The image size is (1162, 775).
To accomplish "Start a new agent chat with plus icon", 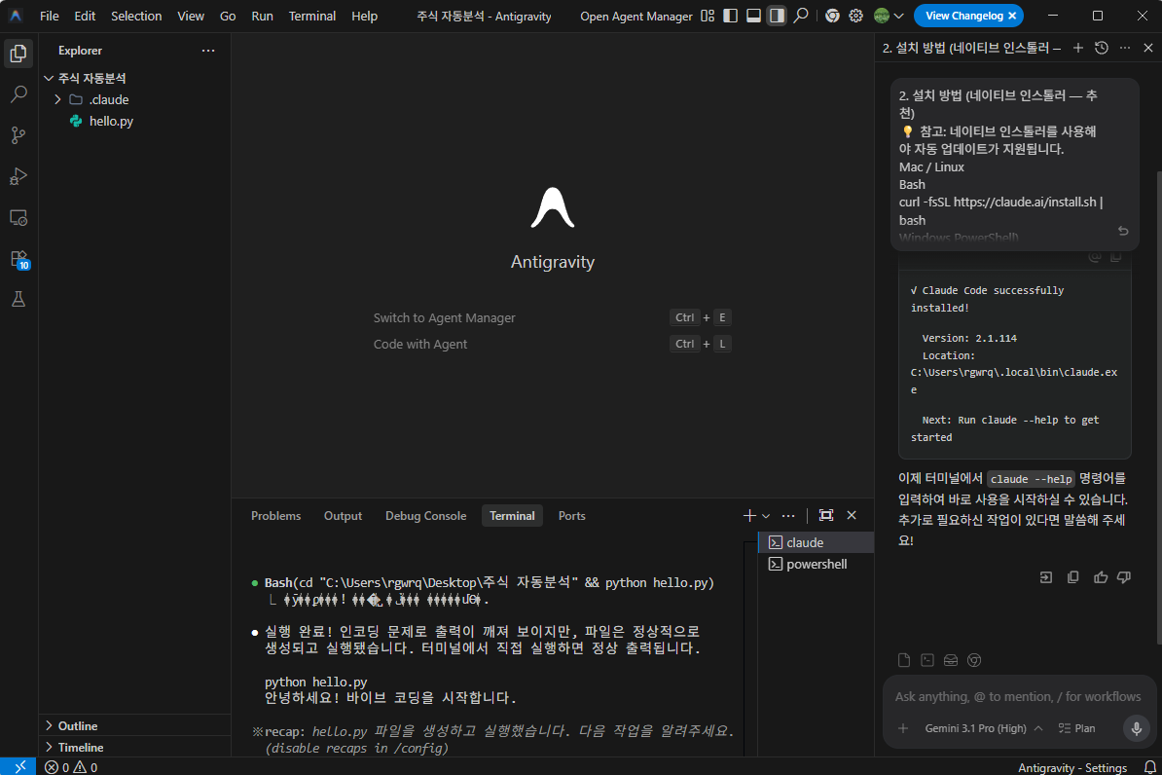I will 1077,47.
